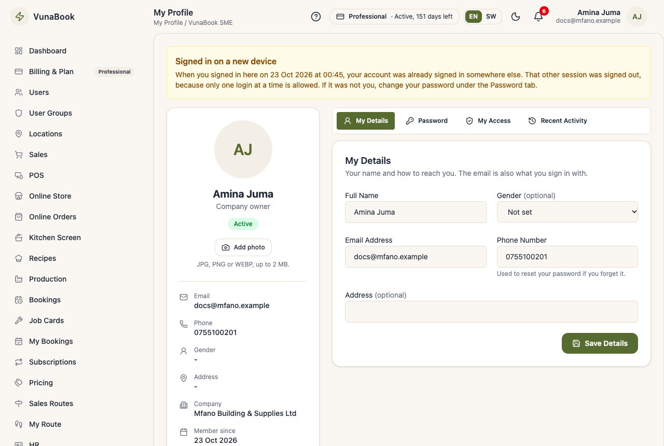Screen dimensions: 664x446
Task: Click the Email Address input field
Action: tap(416, 257)
